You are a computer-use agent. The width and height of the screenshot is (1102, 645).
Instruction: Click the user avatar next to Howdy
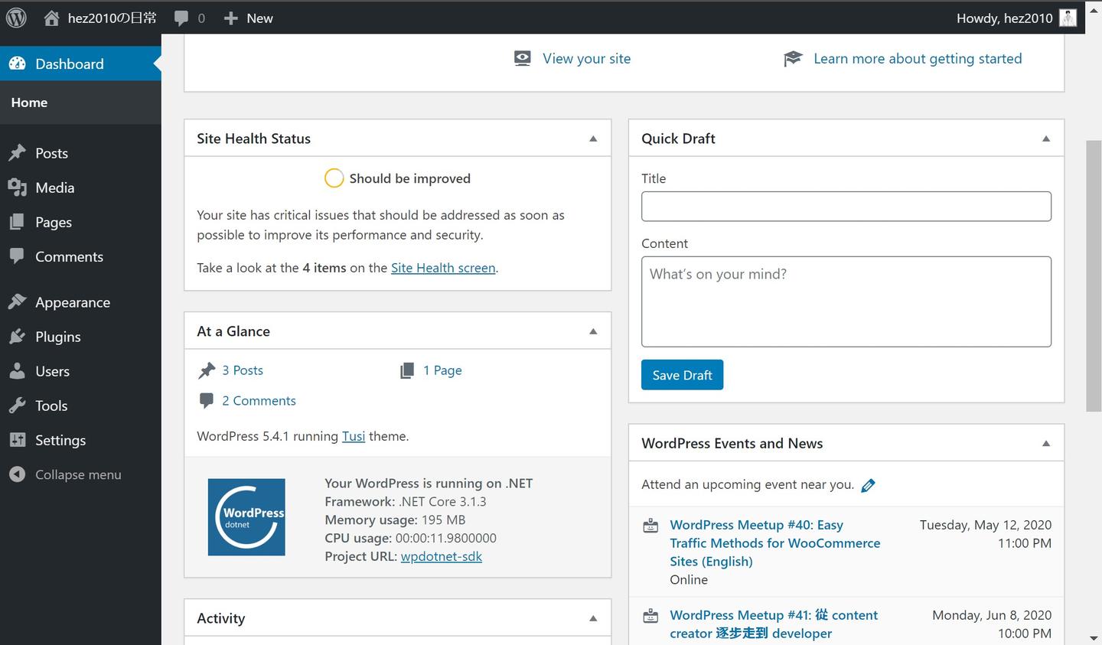click(x=1068, y=18)
